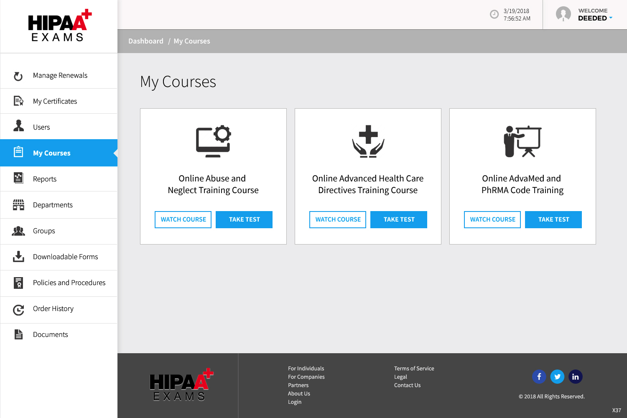Click the Advanced Health Care Directives course title
Image resolution: width=627 pixels, height=418 pixels.
pos(368,184)
